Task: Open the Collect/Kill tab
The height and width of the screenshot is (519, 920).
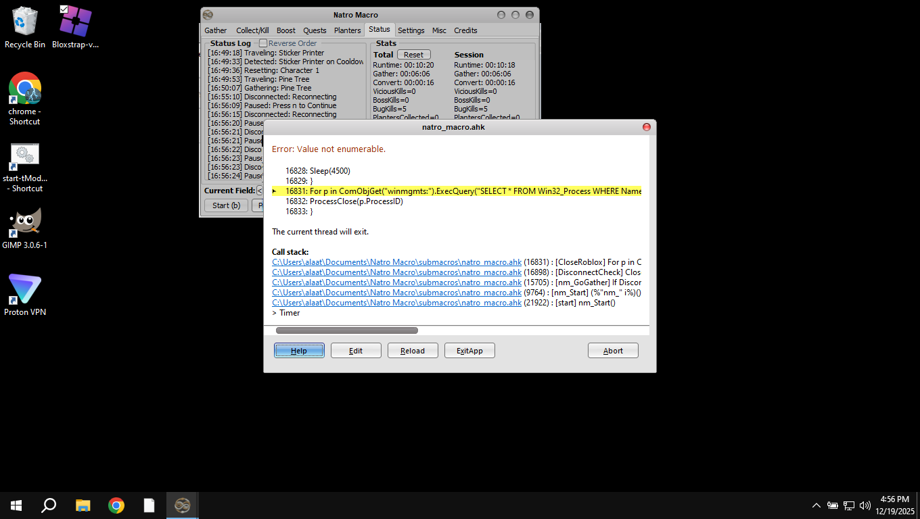Action: [252, 30]
